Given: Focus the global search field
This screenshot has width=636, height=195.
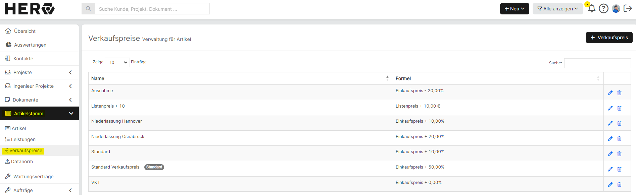Looking at the screenshot, I should pos(152,9).
